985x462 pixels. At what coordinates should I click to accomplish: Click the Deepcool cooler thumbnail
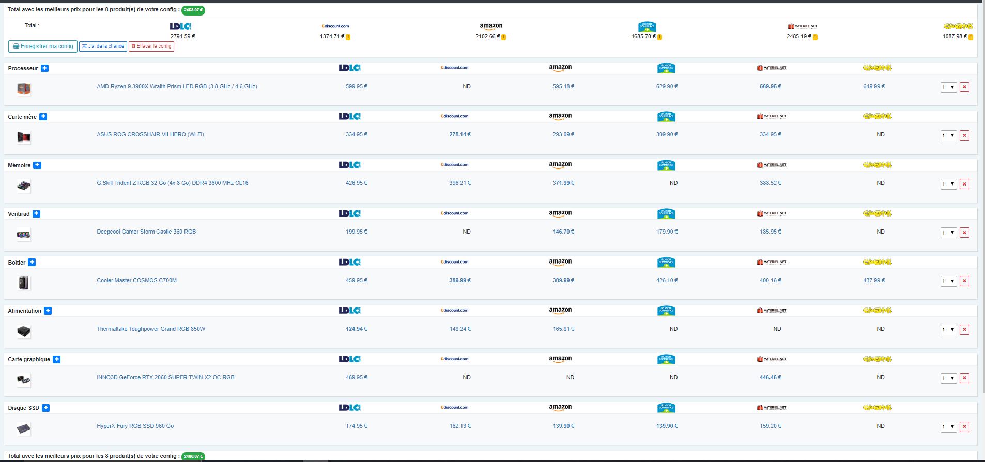point(24,234)
